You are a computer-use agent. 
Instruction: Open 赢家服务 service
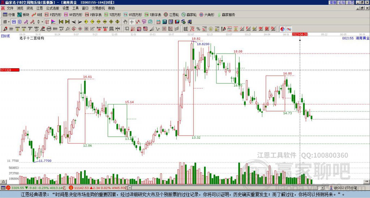(226, 14)
